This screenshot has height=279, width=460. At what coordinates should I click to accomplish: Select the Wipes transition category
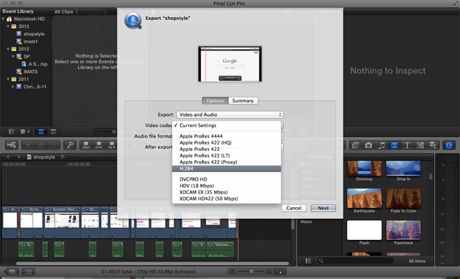(306, 222)
